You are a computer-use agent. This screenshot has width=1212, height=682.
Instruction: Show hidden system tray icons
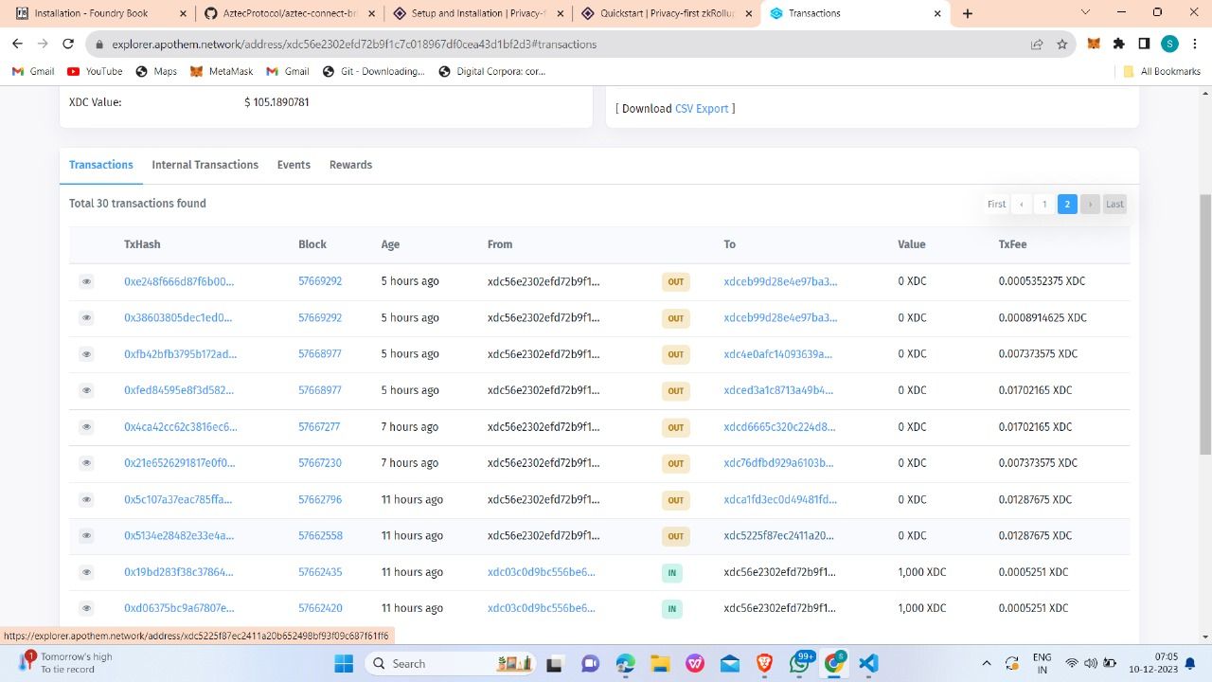(x=986, y=663)
